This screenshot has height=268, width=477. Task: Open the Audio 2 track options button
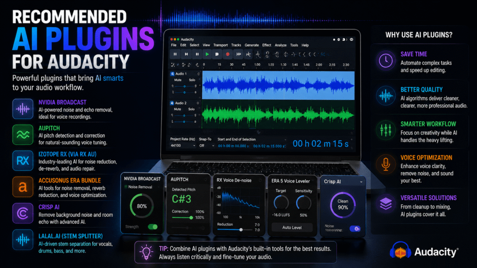198,103
